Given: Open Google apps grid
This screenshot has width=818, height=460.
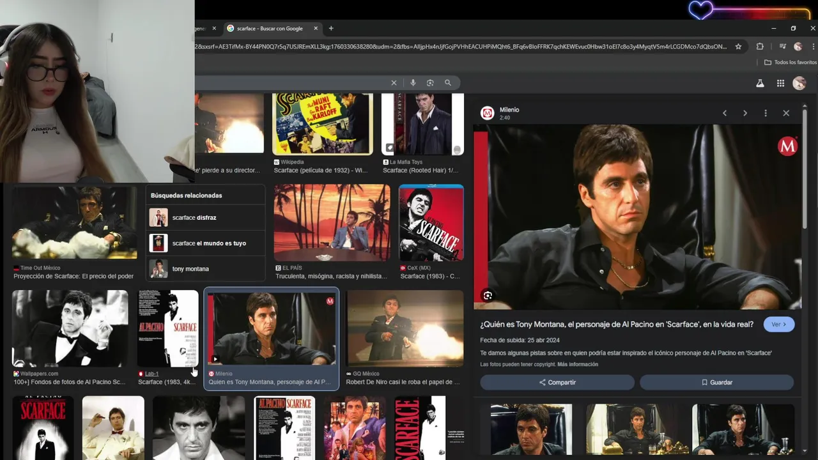Looking at the screenshot, I should click(780, 83).
